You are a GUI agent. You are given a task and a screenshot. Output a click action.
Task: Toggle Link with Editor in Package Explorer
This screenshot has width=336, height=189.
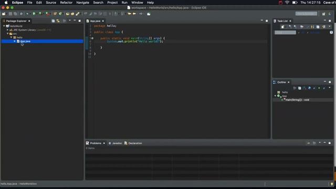[x=58, y=21]
